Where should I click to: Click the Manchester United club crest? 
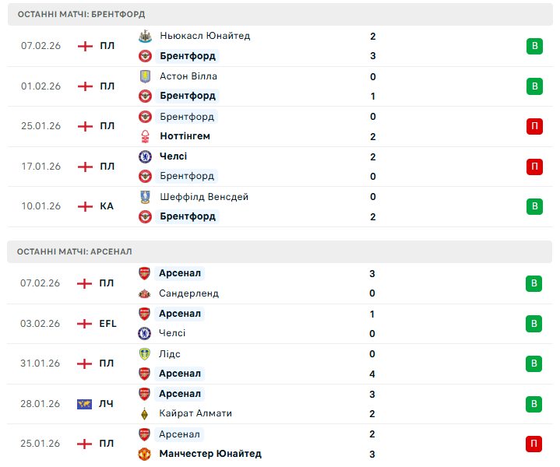[x=144, y=454]
